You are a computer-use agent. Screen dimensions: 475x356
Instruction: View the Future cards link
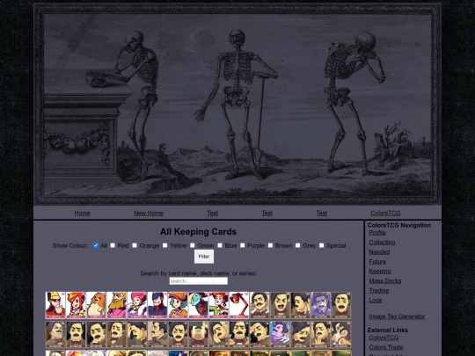pos(377,262)
